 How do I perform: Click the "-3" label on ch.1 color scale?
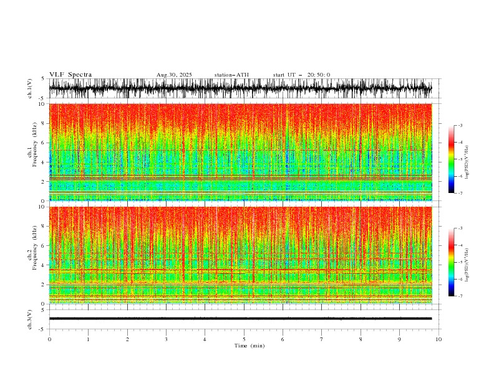pos(460,125)
